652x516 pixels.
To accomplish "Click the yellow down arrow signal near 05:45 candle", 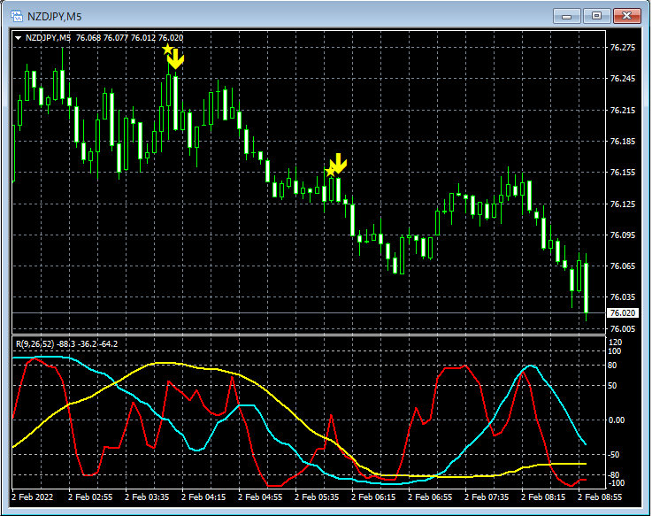I will (339, 163).
